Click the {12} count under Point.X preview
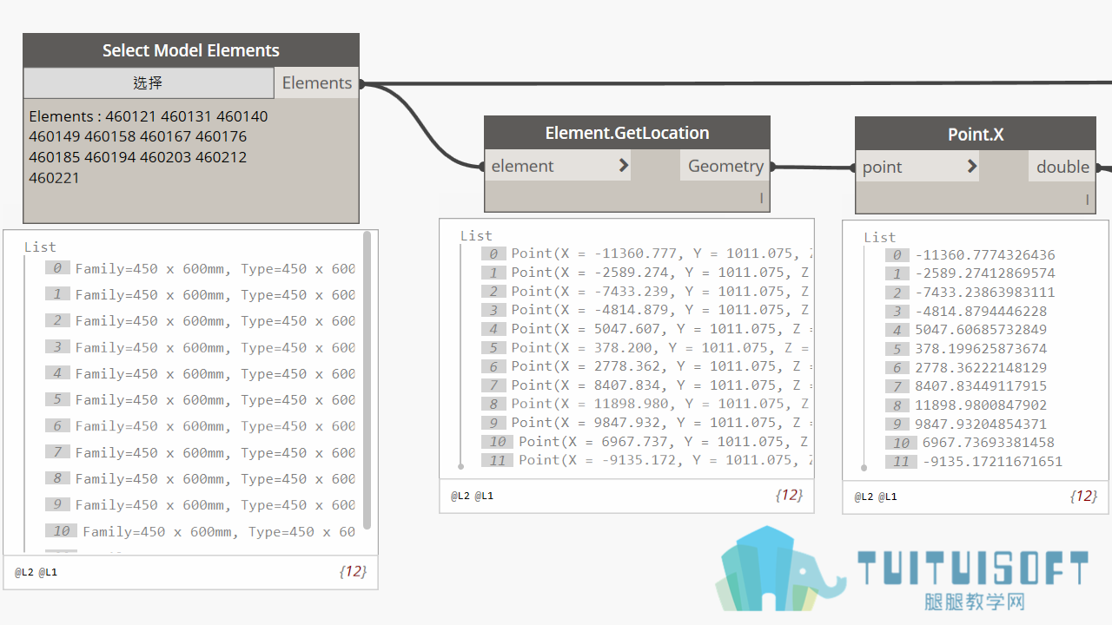The width and height of the screenshot is (1112, 625). (1082, 497)
